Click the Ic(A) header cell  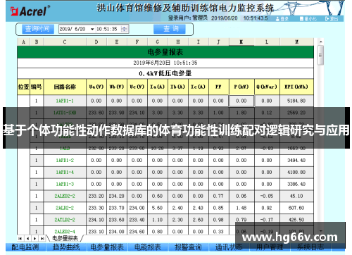pos(199,87)
